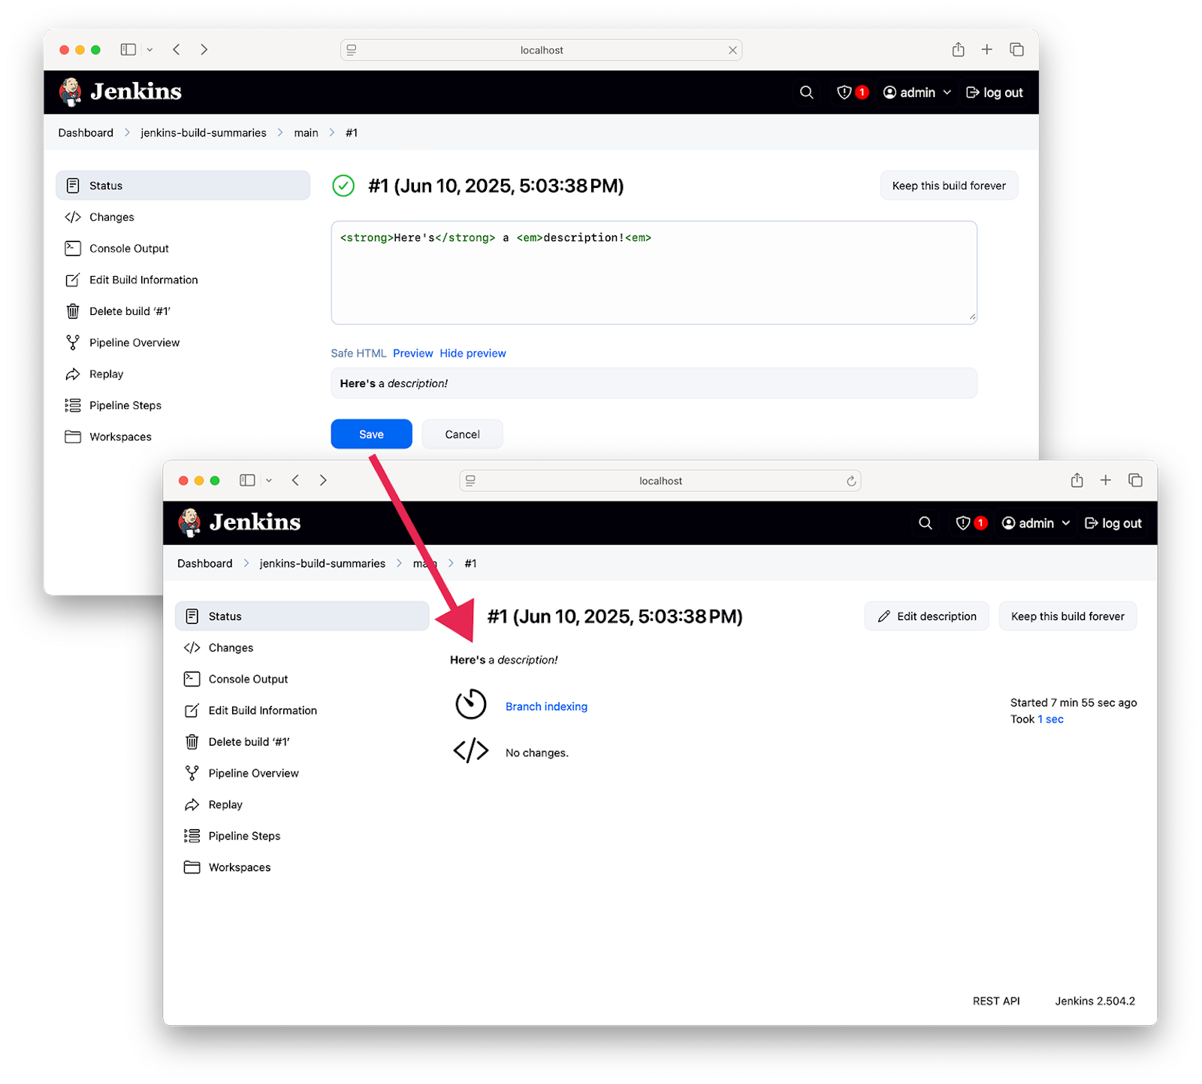Toggle Hide preview for the description
Viewport: 1202px width, 1084px height.
point(473,353)
